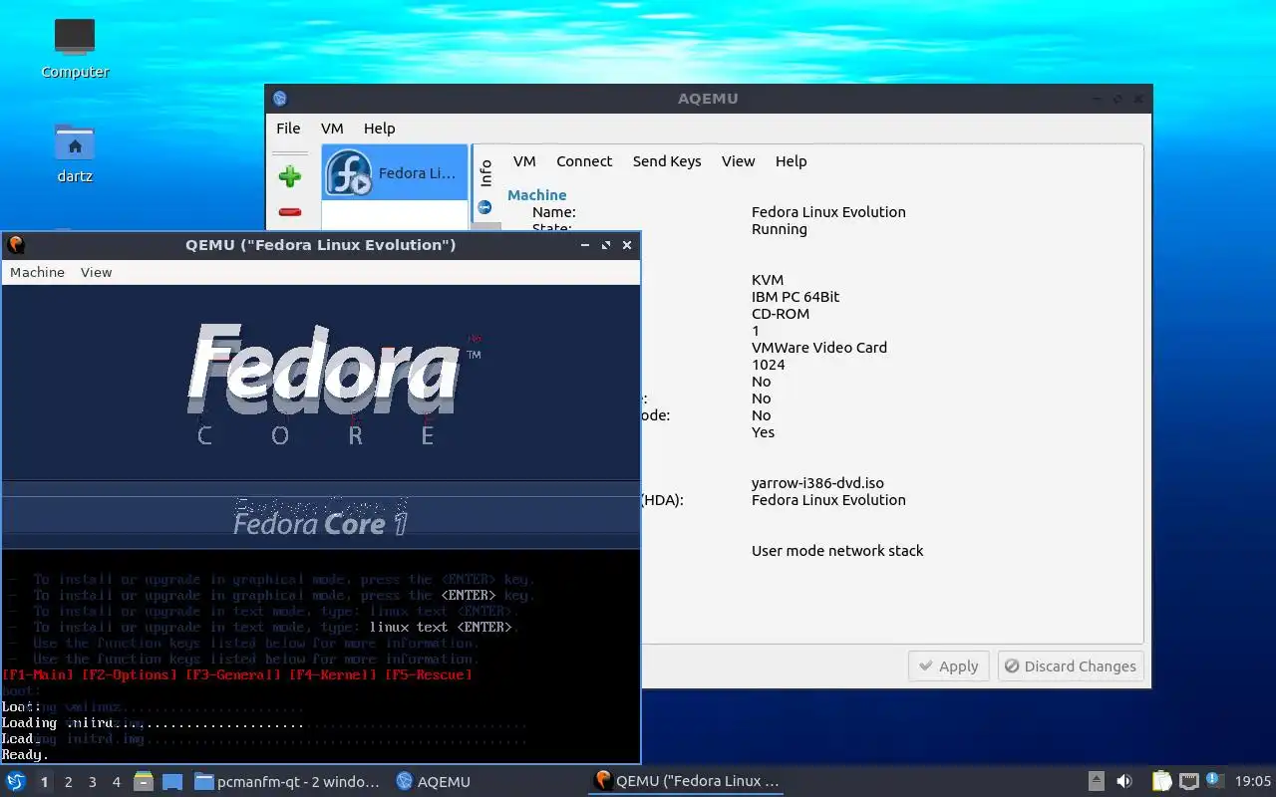This screenshot has width=1276, height=797.
Task: Switch to pcmanfm-qt taskbar entry
Action: click(x=287, y=782)
